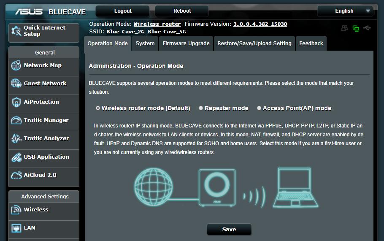Select Access Point(AP) mode option
Viewport: 384px width, 241px height.
click(259, 108)
